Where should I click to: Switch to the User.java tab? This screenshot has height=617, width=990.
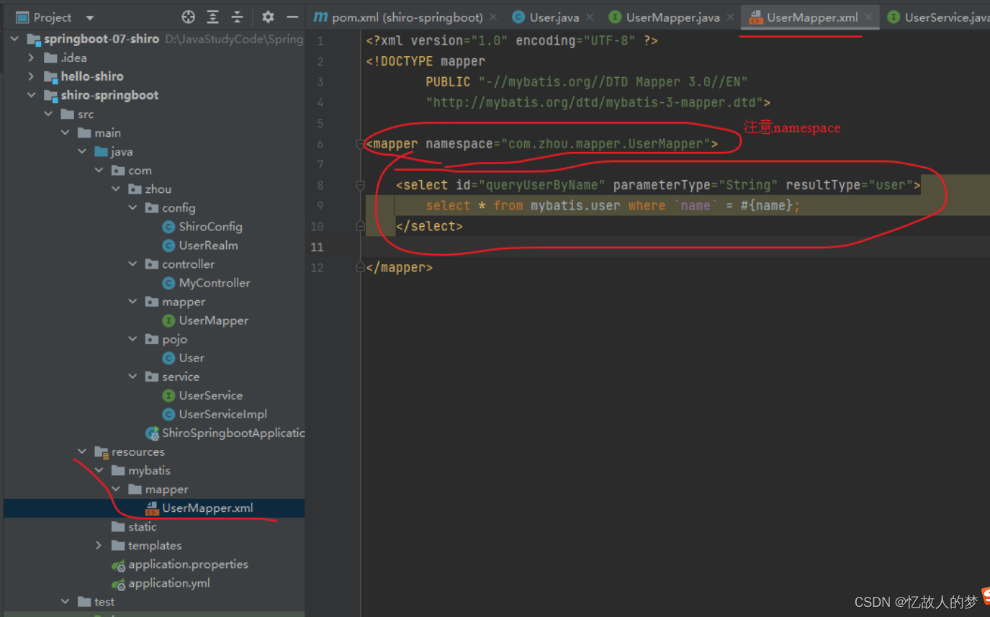554,17
